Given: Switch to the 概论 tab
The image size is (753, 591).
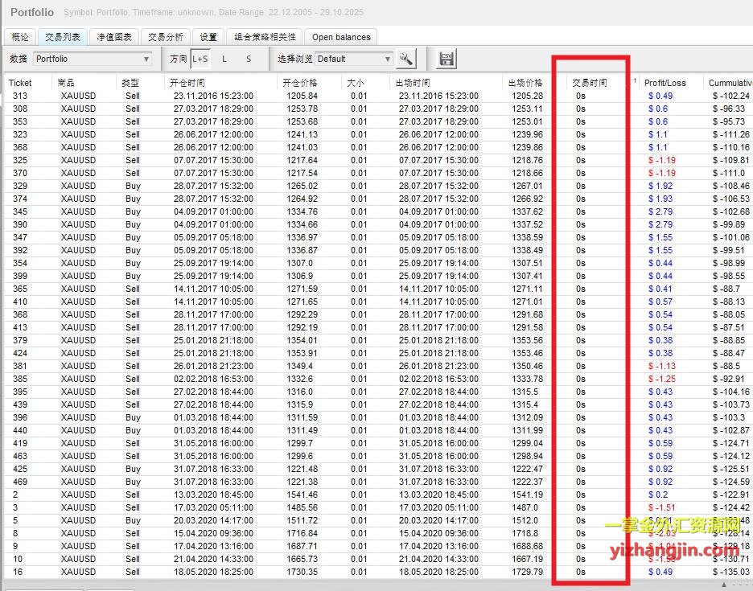Looking at the screenshot, I should click(20, 37).
